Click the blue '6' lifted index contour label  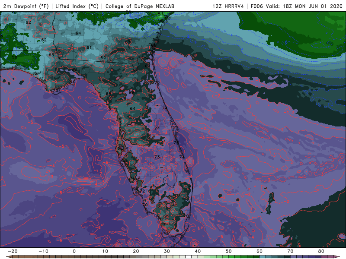286,42
